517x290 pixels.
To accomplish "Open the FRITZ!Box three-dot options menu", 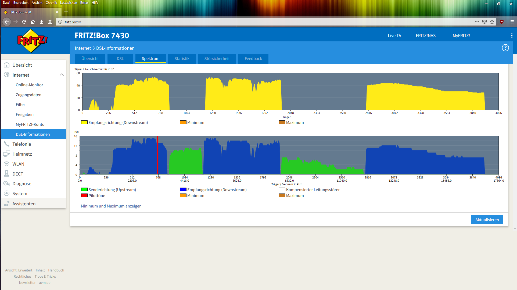I will pos(512,35).
